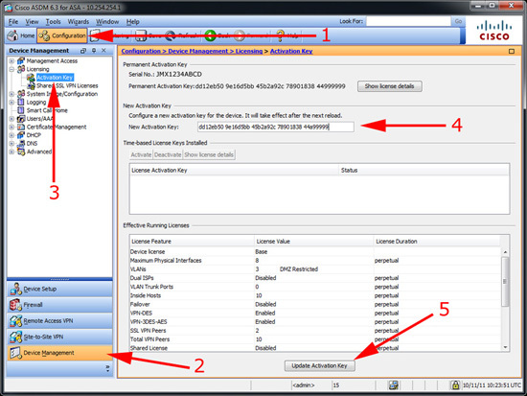Expand the Logging tree node
Screen dimensions: 527x396
[x=11, y=103]
